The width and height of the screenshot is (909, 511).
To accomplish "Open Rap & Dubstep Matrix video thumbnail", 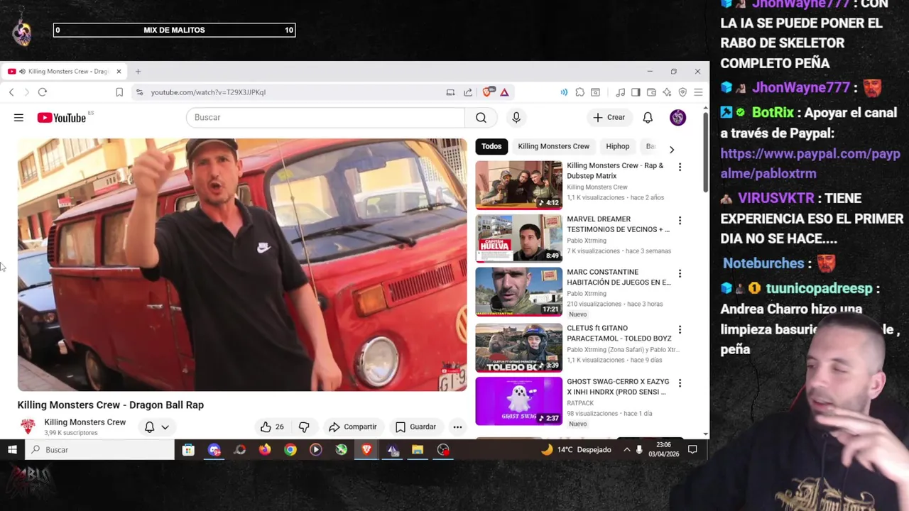I will click(518, 185).
